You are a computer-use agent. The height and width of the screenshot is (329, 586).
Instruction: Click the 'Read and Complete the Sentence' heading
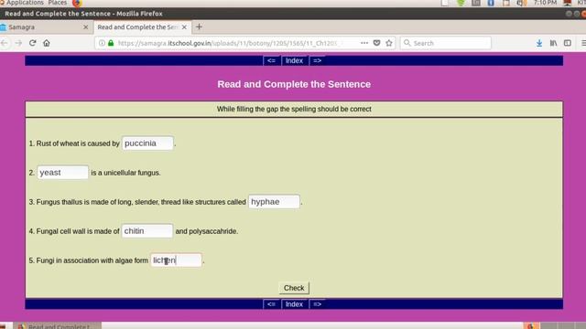pyautogui.click(x=294, y=84)
